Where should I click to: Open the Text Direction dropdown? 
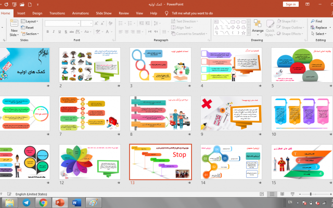click(185, 21)
